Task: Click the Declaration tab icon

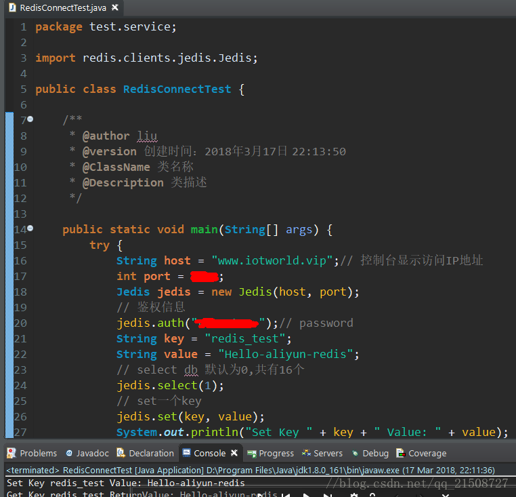Action: pos(121,453)
